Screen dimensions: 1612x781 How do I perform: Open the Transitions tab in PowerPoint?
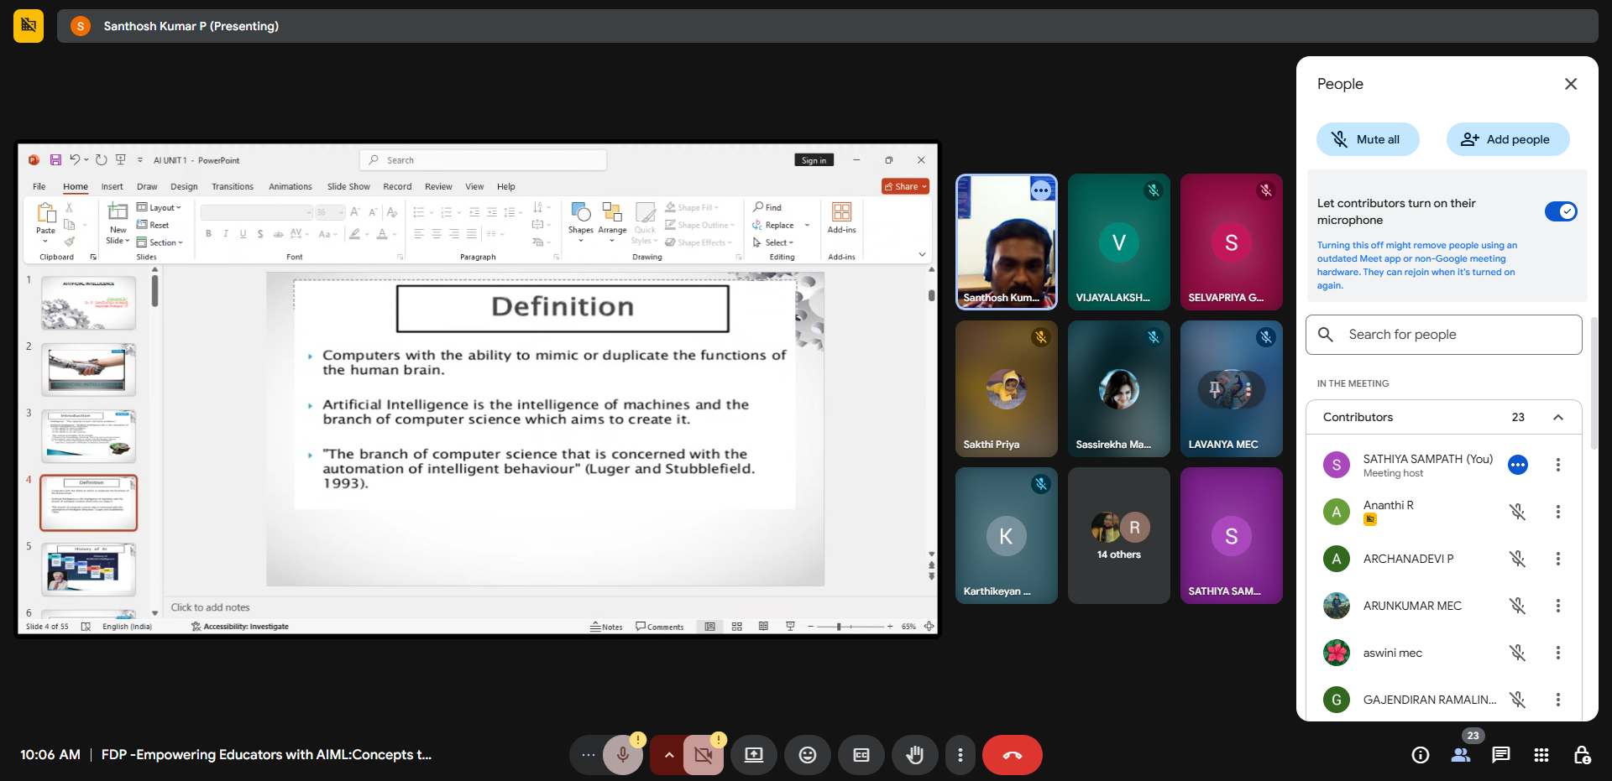click(233, 187)
